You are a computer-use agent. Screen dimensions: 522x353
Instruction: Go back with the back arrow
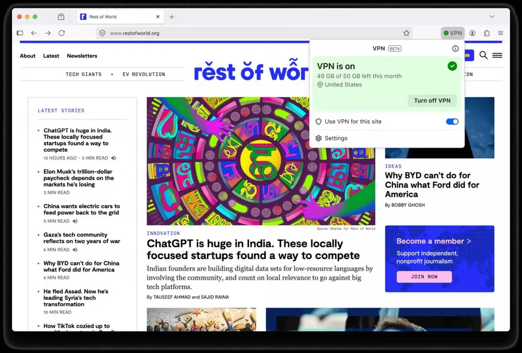[x=34, y=33]
